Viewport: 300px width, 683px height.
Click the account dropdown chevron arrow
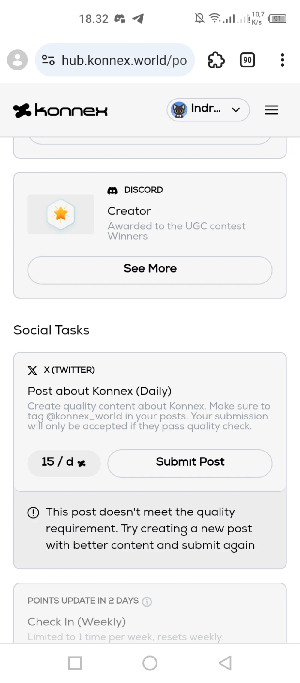tap(236, 110)
